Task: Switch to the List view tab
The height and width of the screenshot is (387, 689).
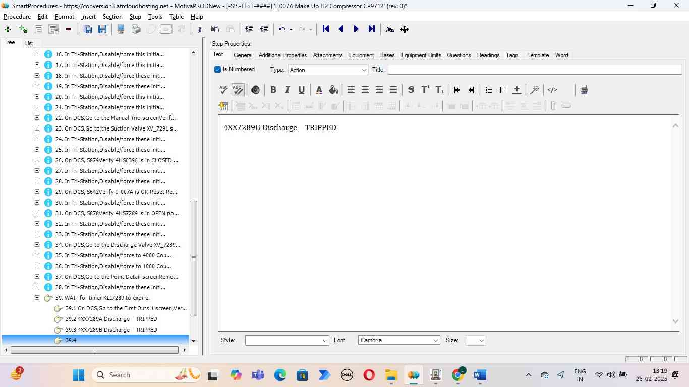Action: coord(29,43)
